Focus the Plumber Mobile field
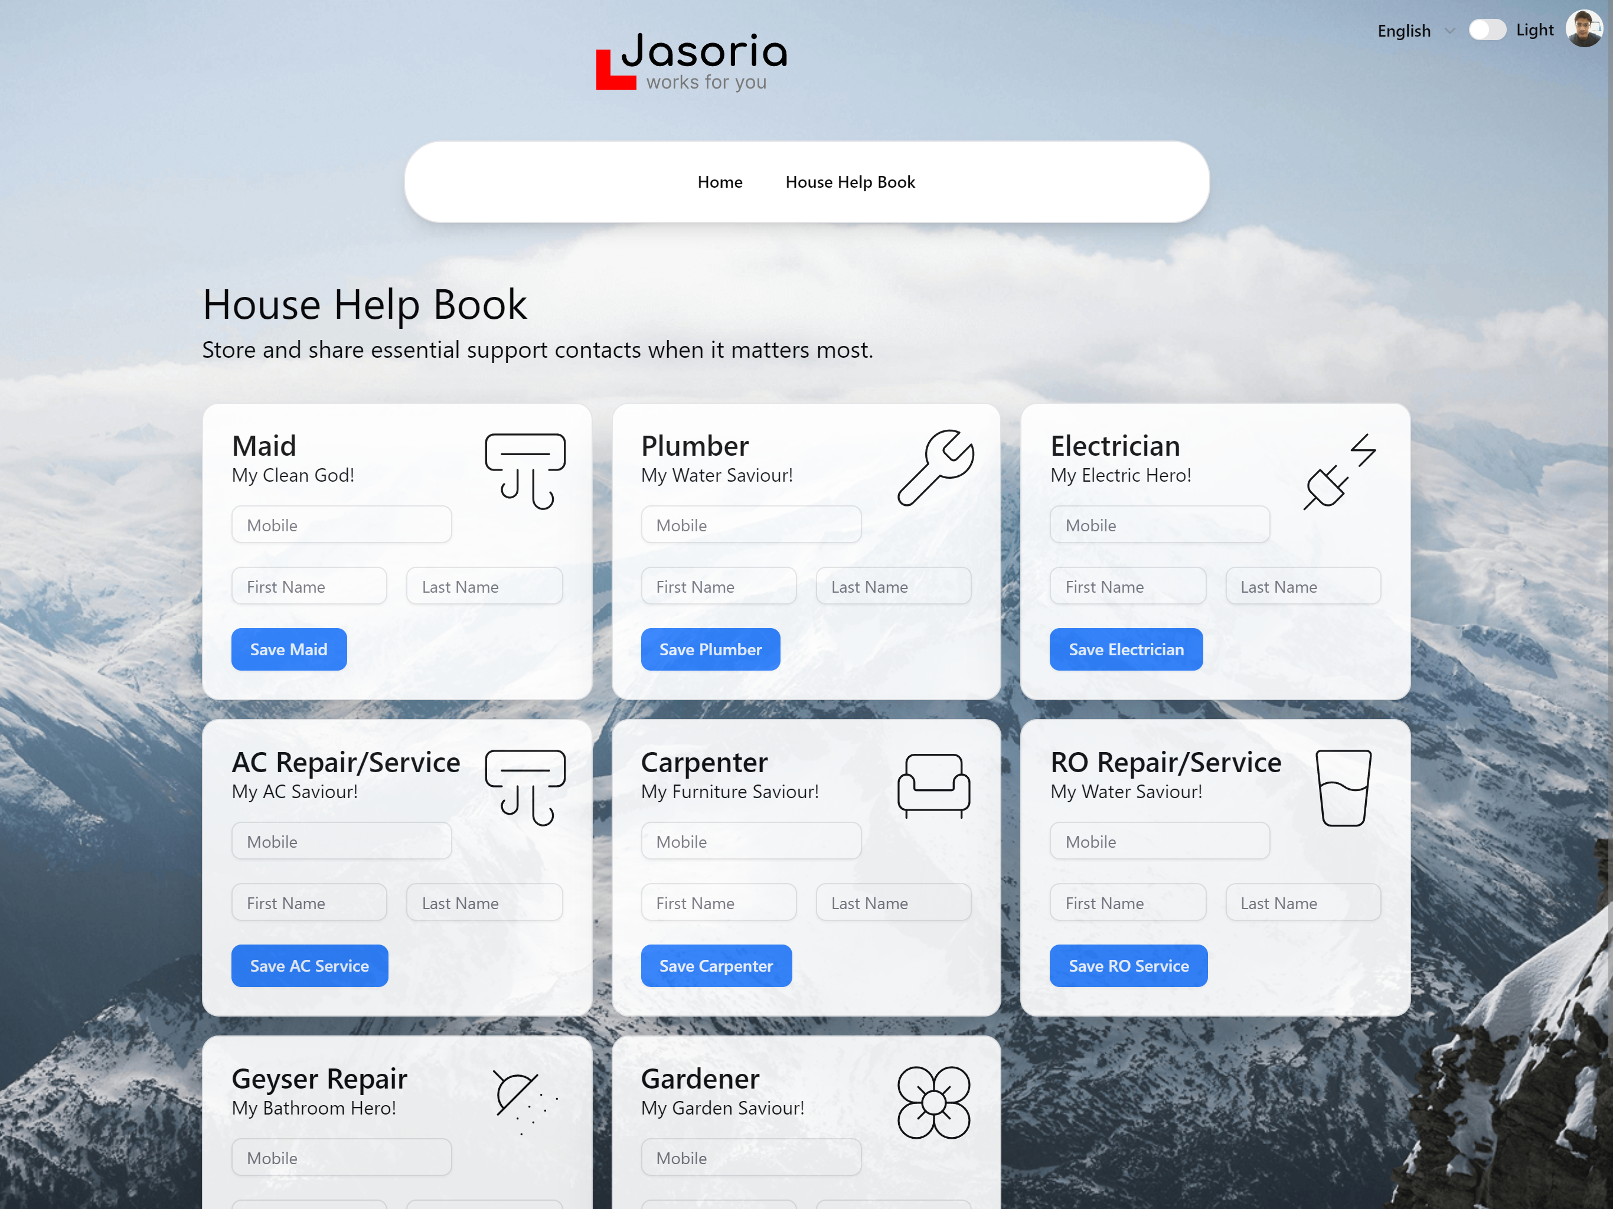This screenshot has width=1613, height=1209. 751,525
